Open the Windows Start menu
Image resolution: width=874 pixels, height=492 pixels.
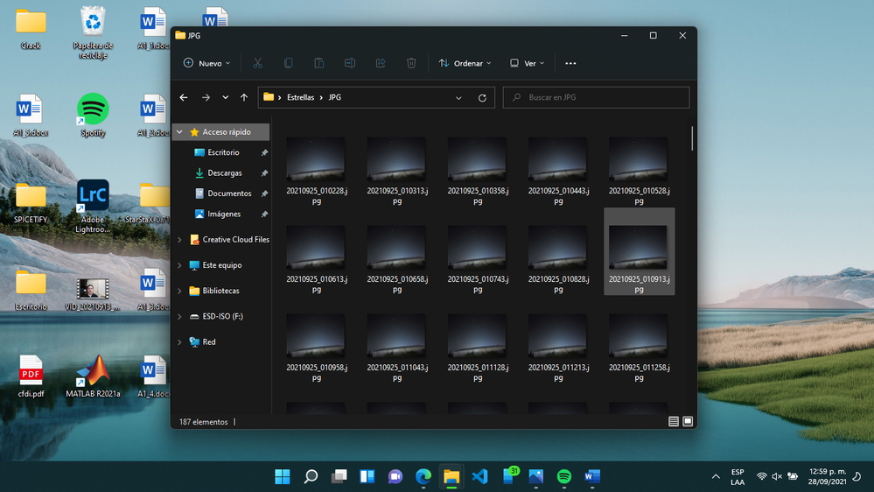click(x=283, y=476)
